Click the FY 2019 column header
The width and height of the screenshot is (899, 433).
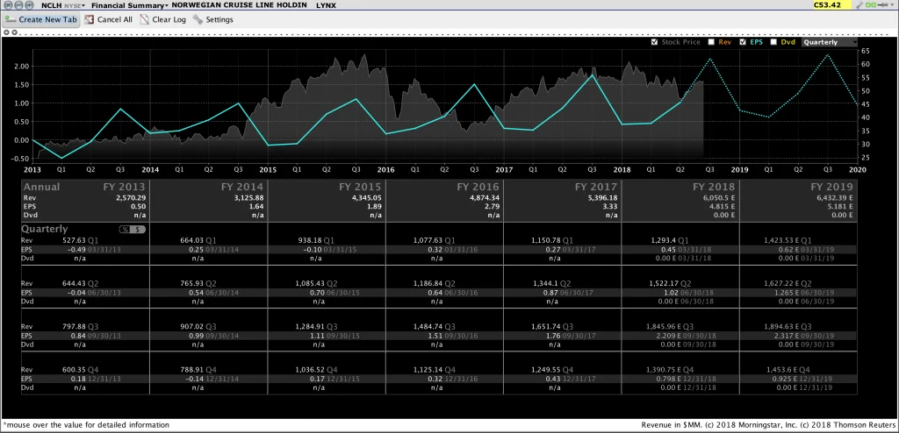click(831, 187)
